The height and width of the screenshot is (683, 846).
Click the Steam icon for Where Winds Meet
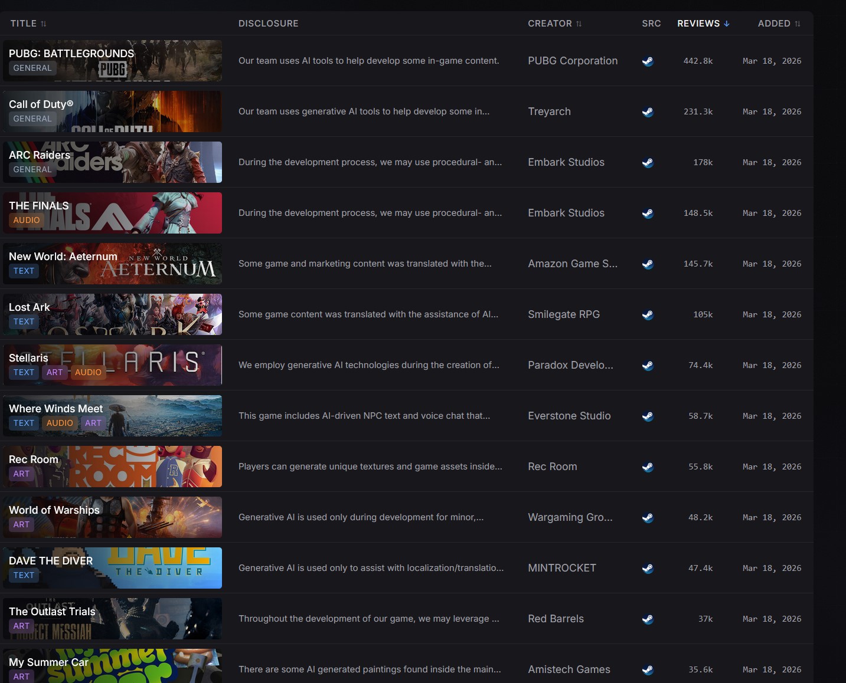648,416
